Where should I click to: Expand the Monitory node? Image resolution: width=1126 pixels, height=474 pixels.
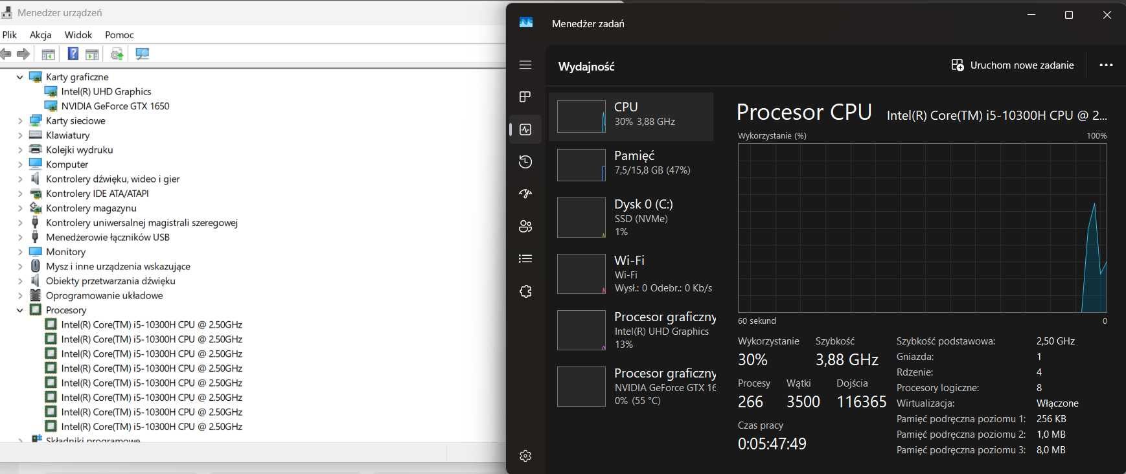[19, 252]
